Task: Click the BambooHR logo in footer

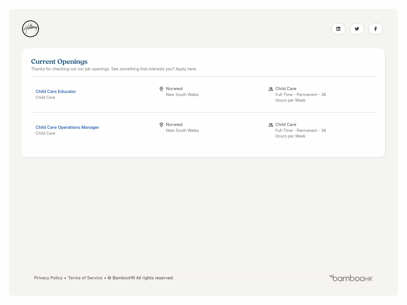Action: coord(351,278)
